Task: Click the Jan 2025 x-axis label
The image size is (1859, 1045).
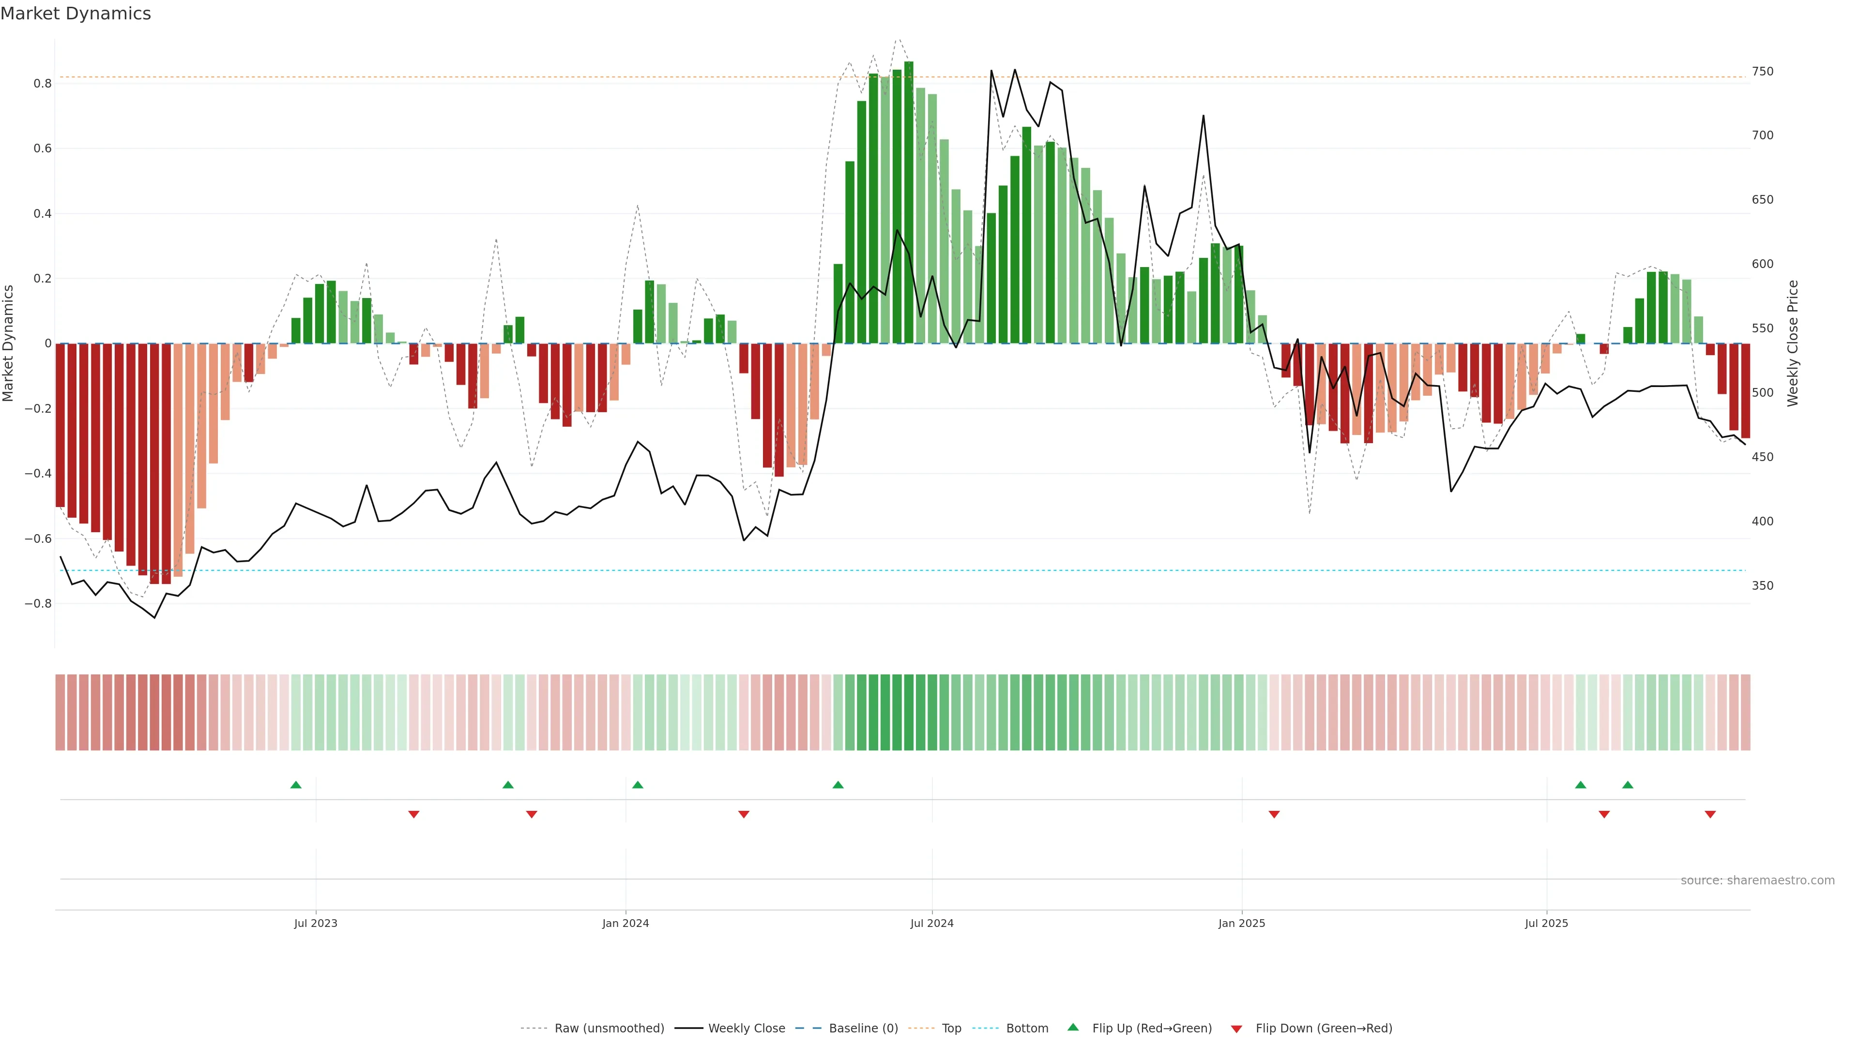Action: 1241,923
